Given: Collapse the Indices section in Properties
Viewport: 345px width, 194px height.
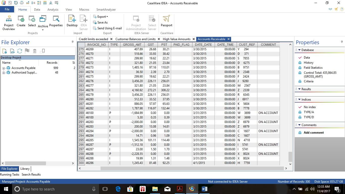Looking at the screenshot, I should 300,100.
